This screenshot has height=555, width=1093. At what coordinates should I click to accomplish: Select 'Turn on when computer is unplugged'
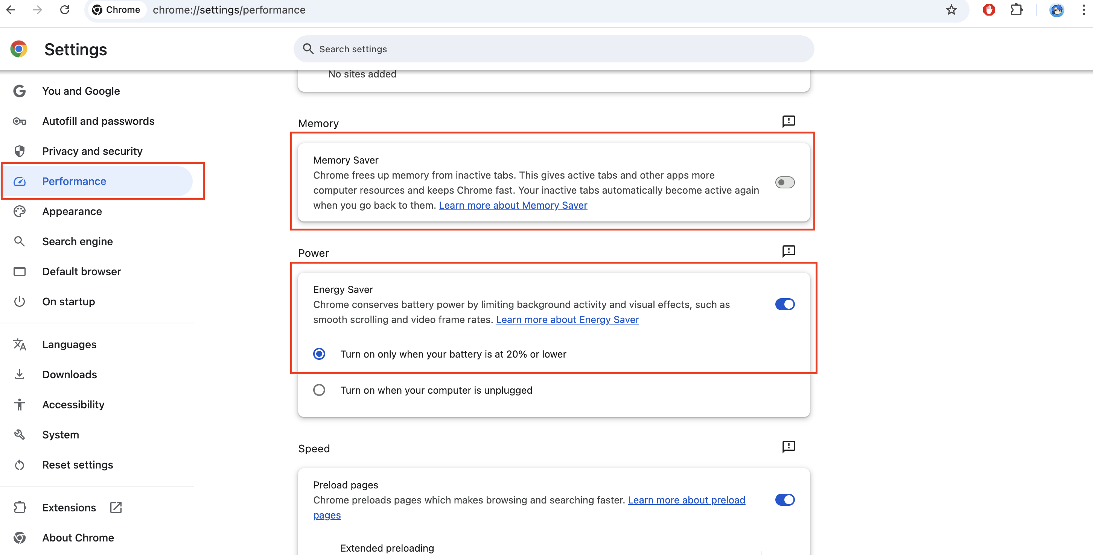pyautogui.click(x=319, y=390)
